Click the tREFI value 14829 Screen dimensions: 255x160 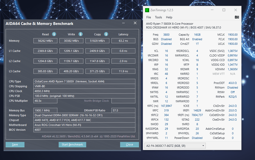tap(197, 110)
